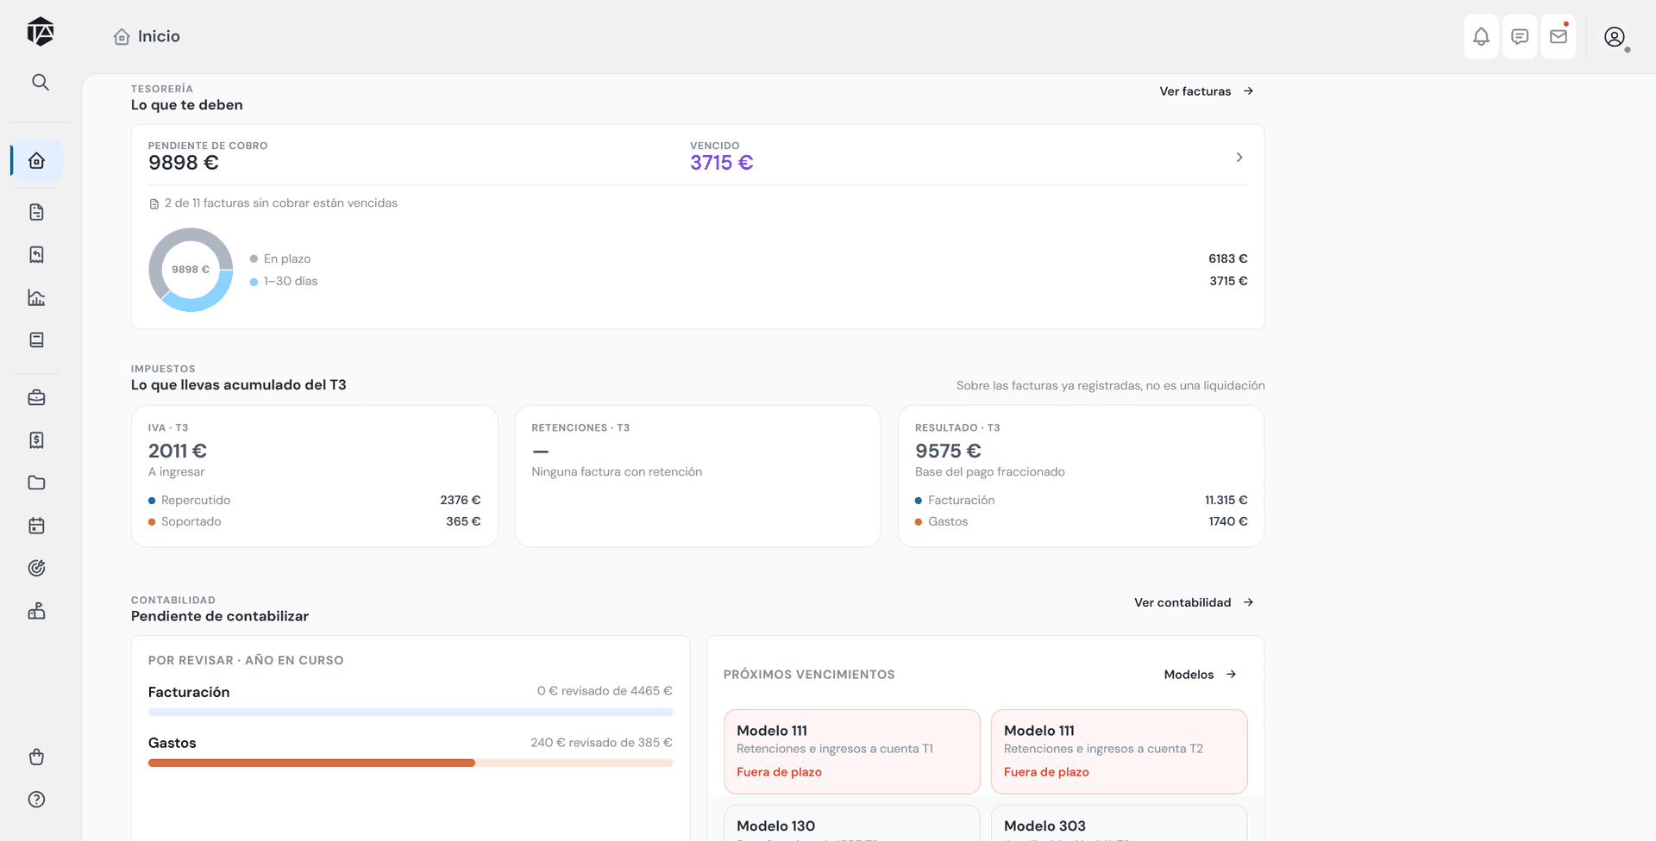
Task: Open the Modelo 303 deadline card
Action: point(1119,824)
